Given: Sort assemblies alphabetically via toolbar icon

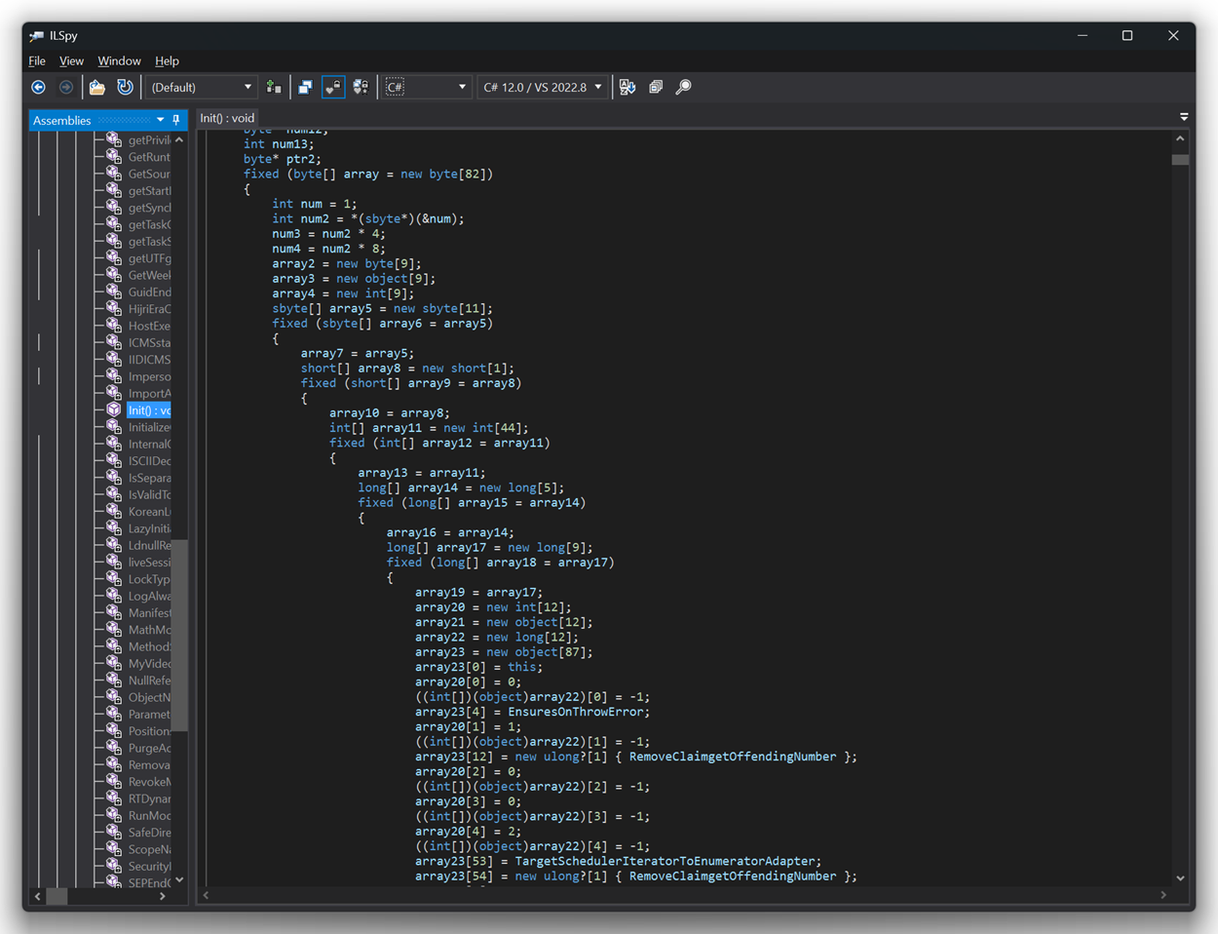Looking at the screenshot, I should coord(627,87).
